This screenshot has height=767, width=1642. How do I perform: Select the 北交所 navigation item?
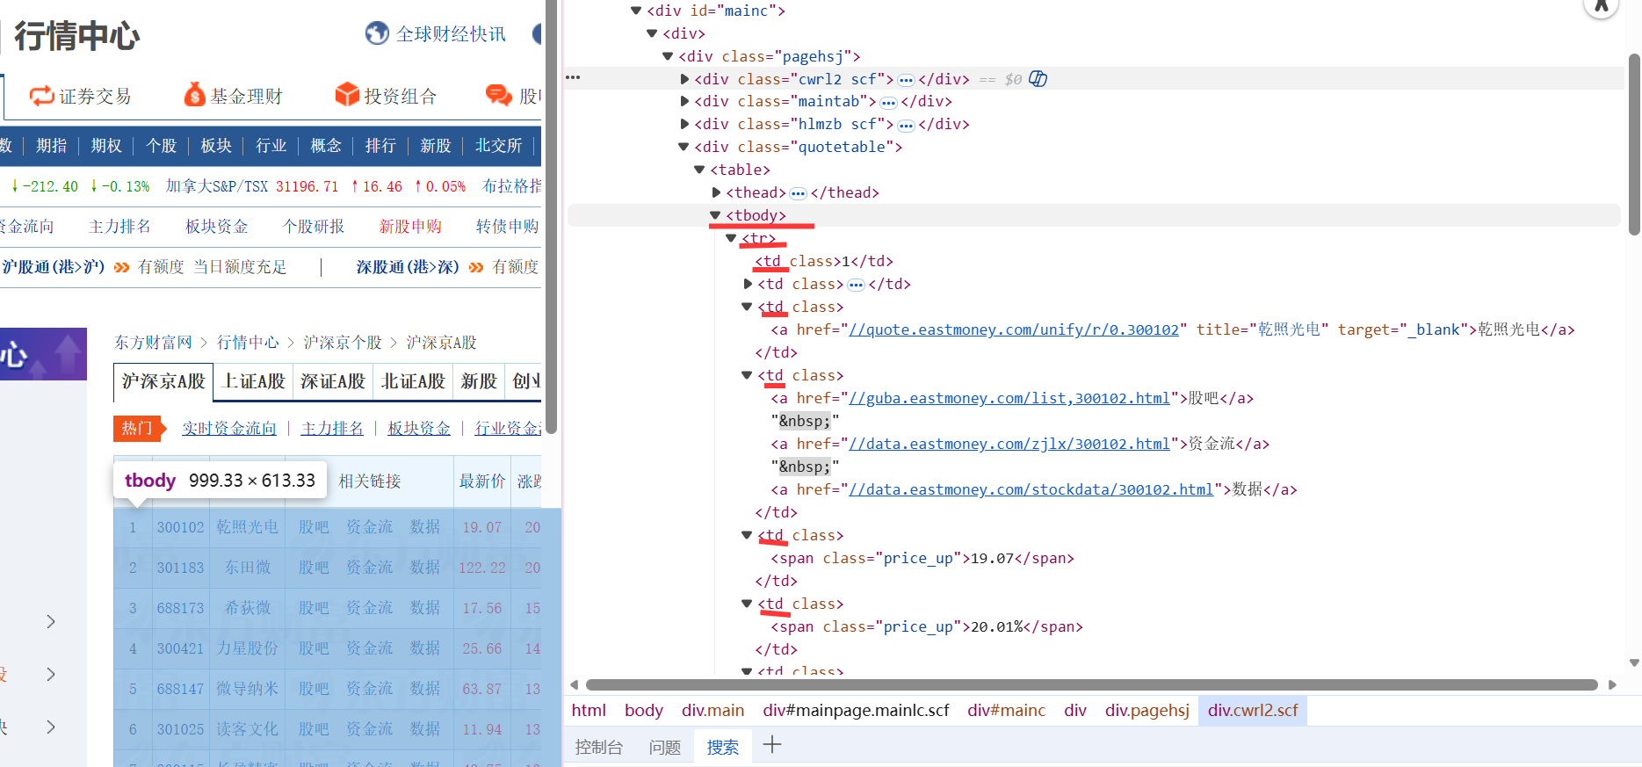coord(498,146)
